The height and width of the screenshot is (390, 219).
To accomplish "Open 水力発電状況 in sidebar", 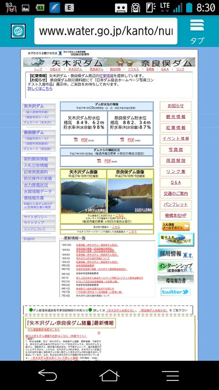I will click(x=39, y=185).
